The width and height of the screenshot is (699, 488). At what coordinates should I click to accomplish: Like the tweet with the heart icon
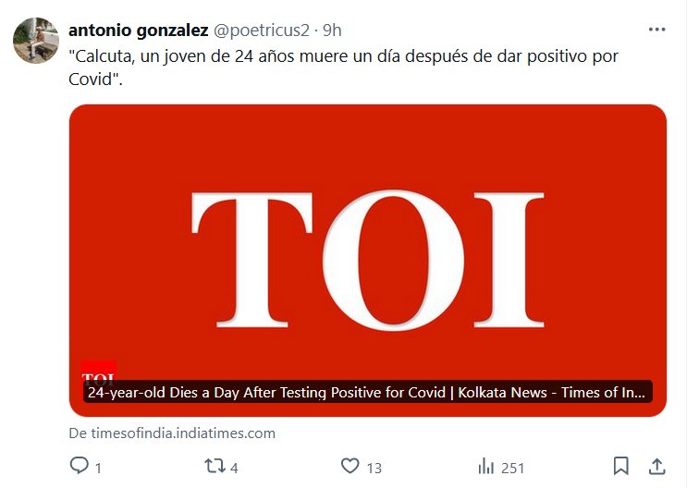(x=349, y=466)
